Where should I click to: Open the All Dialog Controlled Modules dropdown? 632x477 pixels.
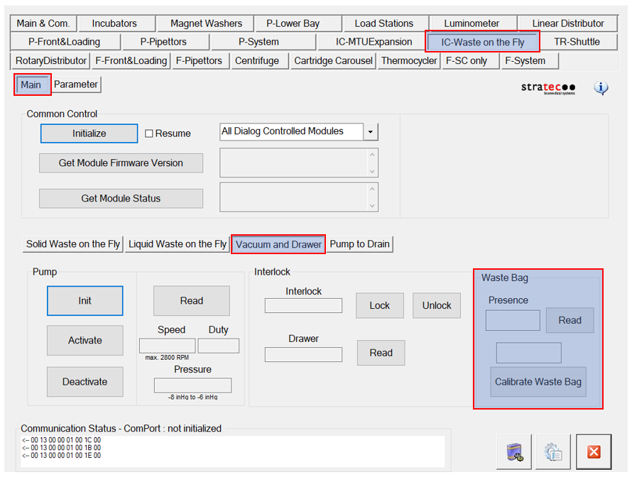(x=371, y=132)
